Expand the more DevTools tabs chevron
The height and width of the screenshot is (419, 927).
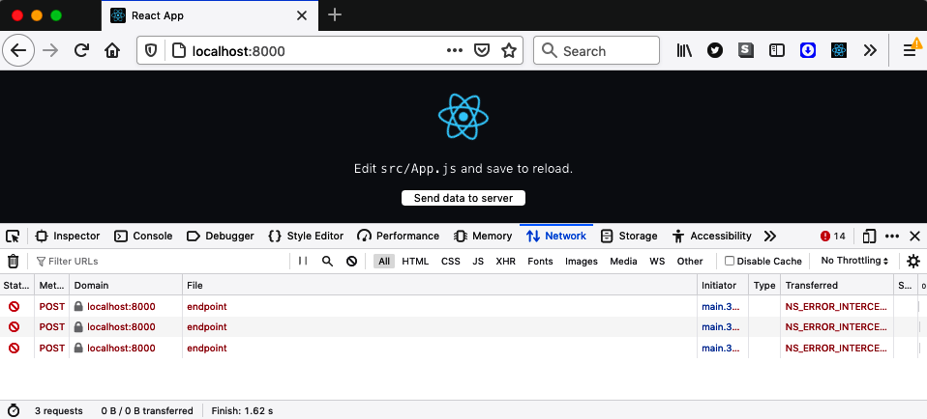[770, 236]
